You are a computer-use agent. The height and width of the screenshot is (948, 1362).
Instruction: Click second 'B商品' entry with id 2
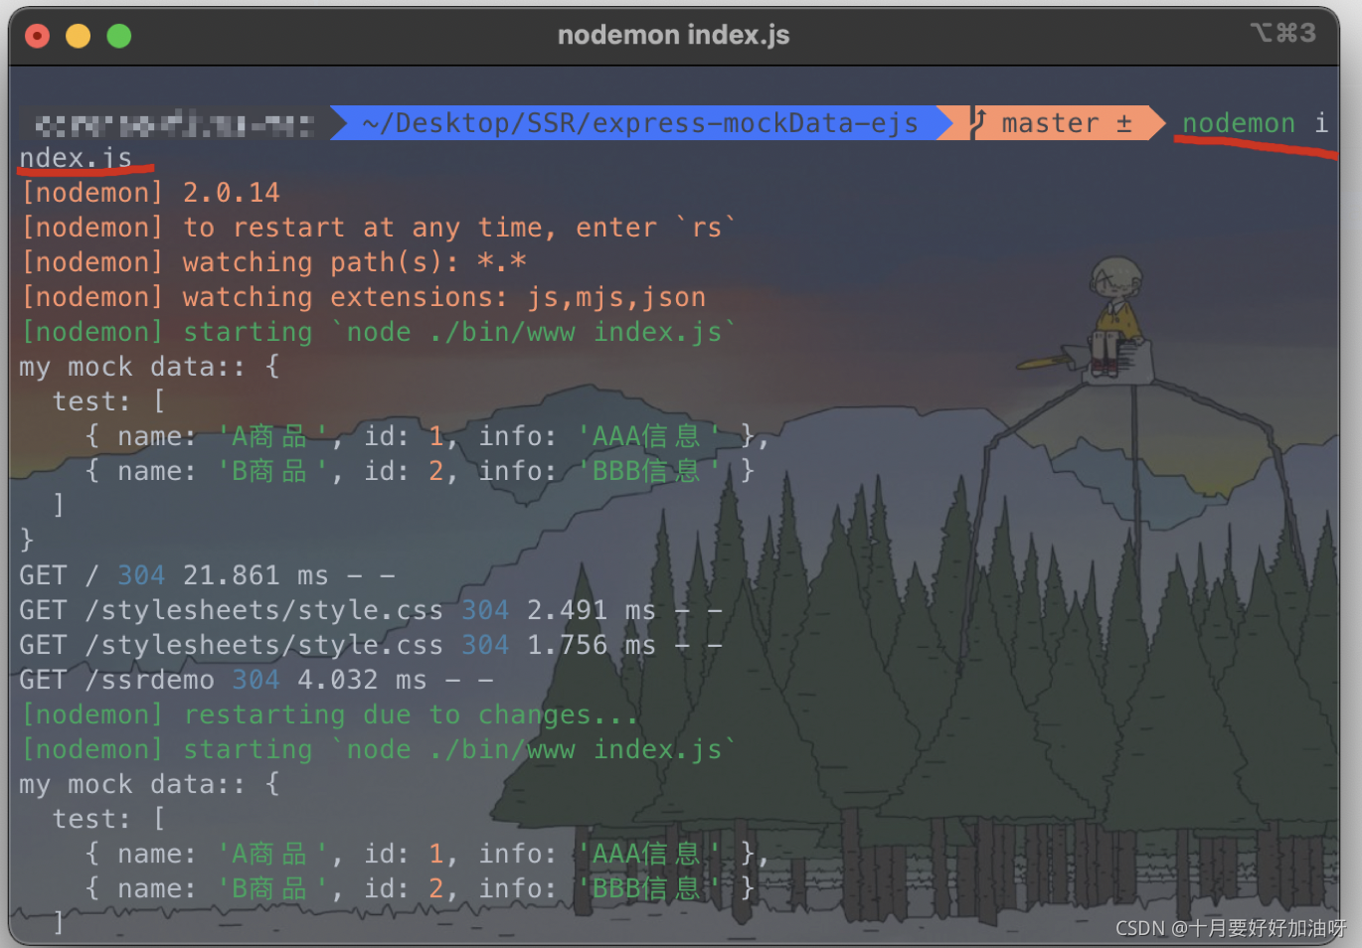coord(420,888)
